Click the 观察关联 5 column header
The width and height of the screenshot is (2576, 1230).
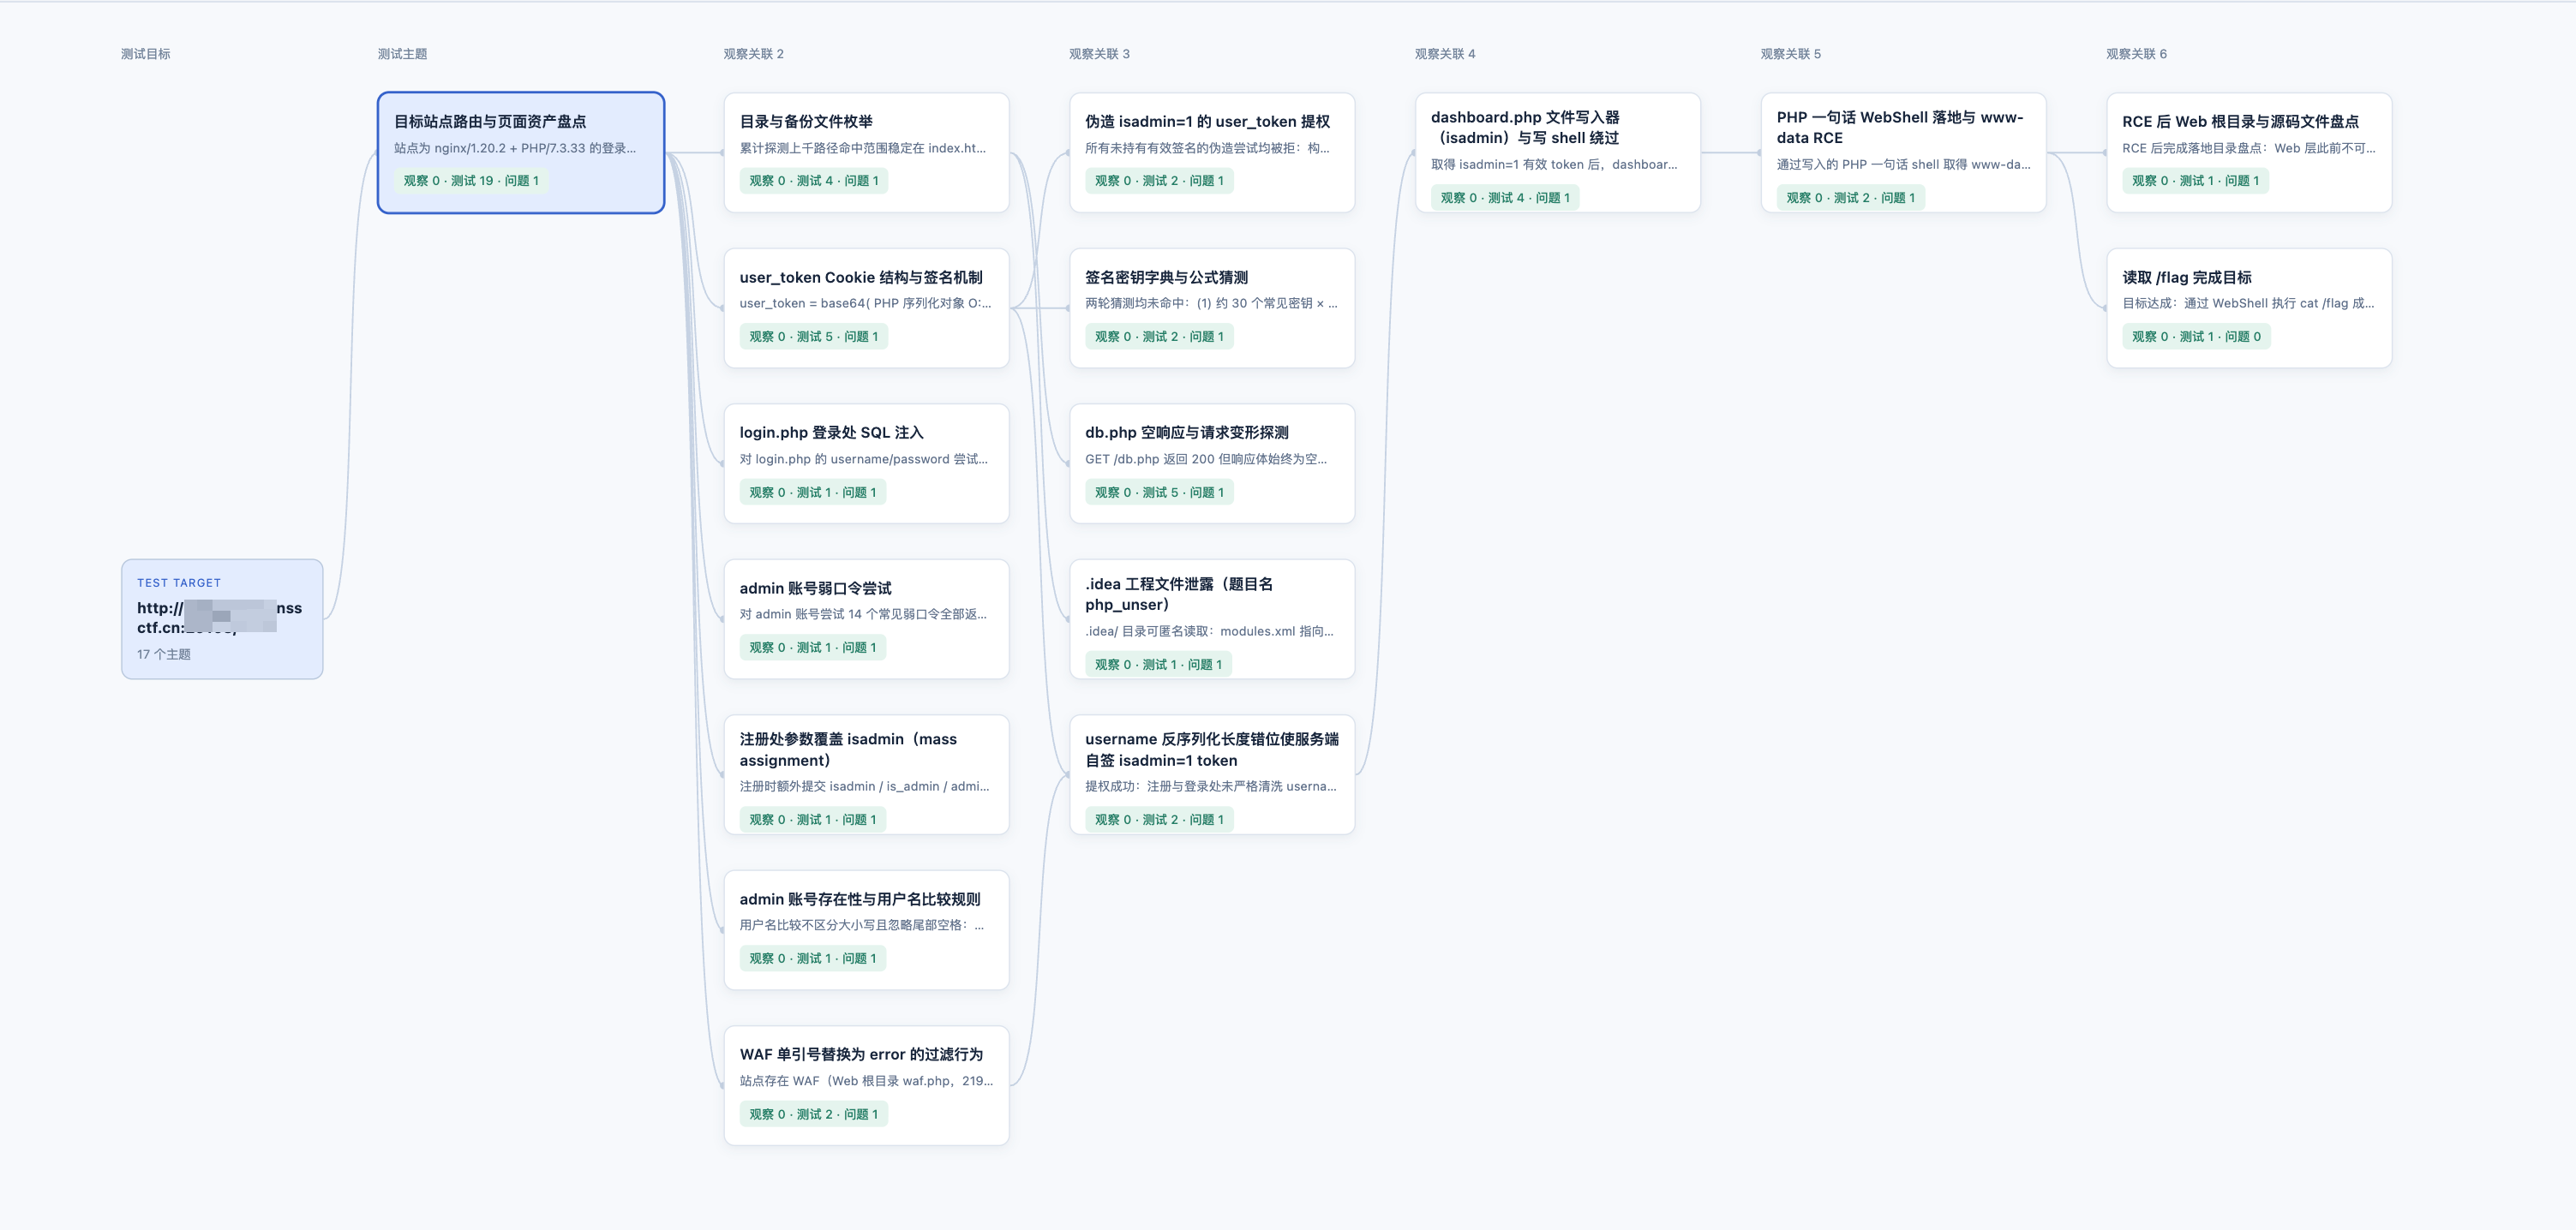click(1791, 54)
